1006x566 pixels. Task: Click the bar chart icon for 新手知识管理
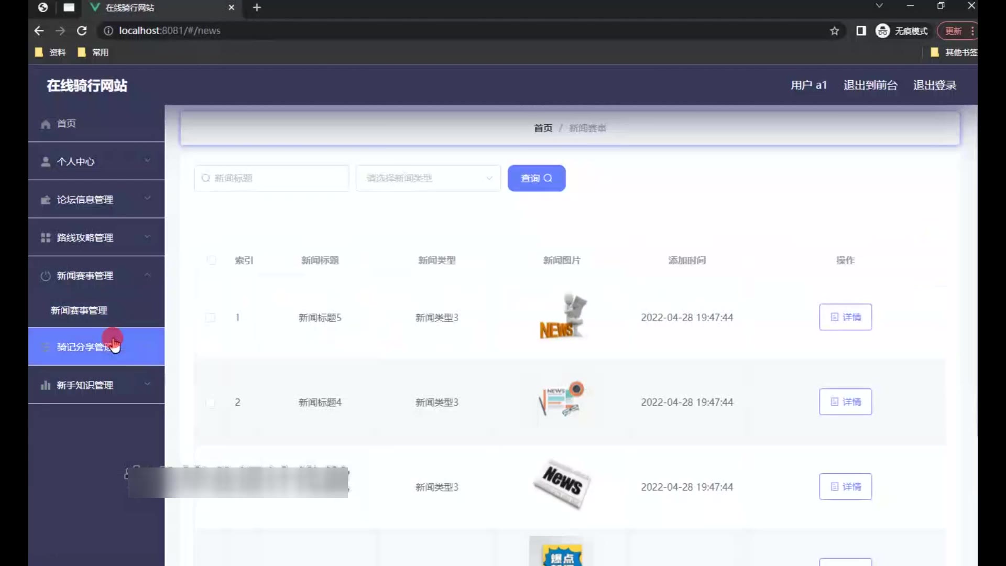click(46, 386)
